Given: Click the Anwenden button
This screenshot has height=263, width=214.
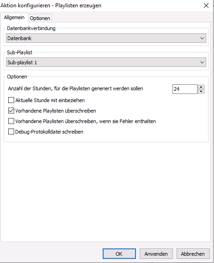Looking at the screenshot, I should point(156,254).
